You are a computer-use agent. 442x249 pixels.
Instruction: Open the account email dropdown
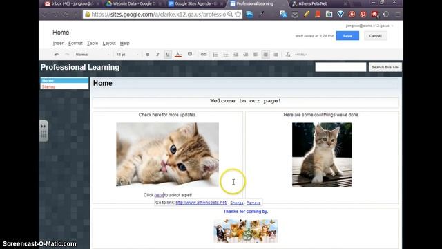coord(369,26)
